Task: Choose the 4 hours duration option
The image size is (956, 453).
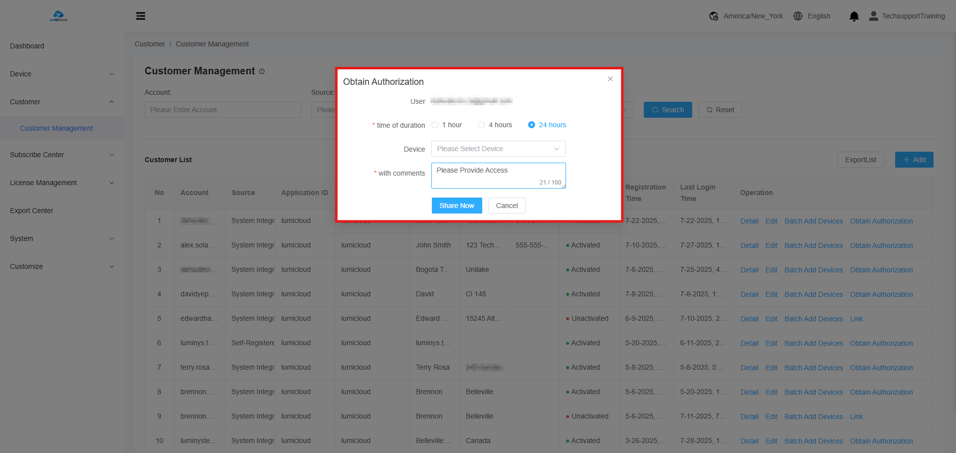Action: coord(481,125)
